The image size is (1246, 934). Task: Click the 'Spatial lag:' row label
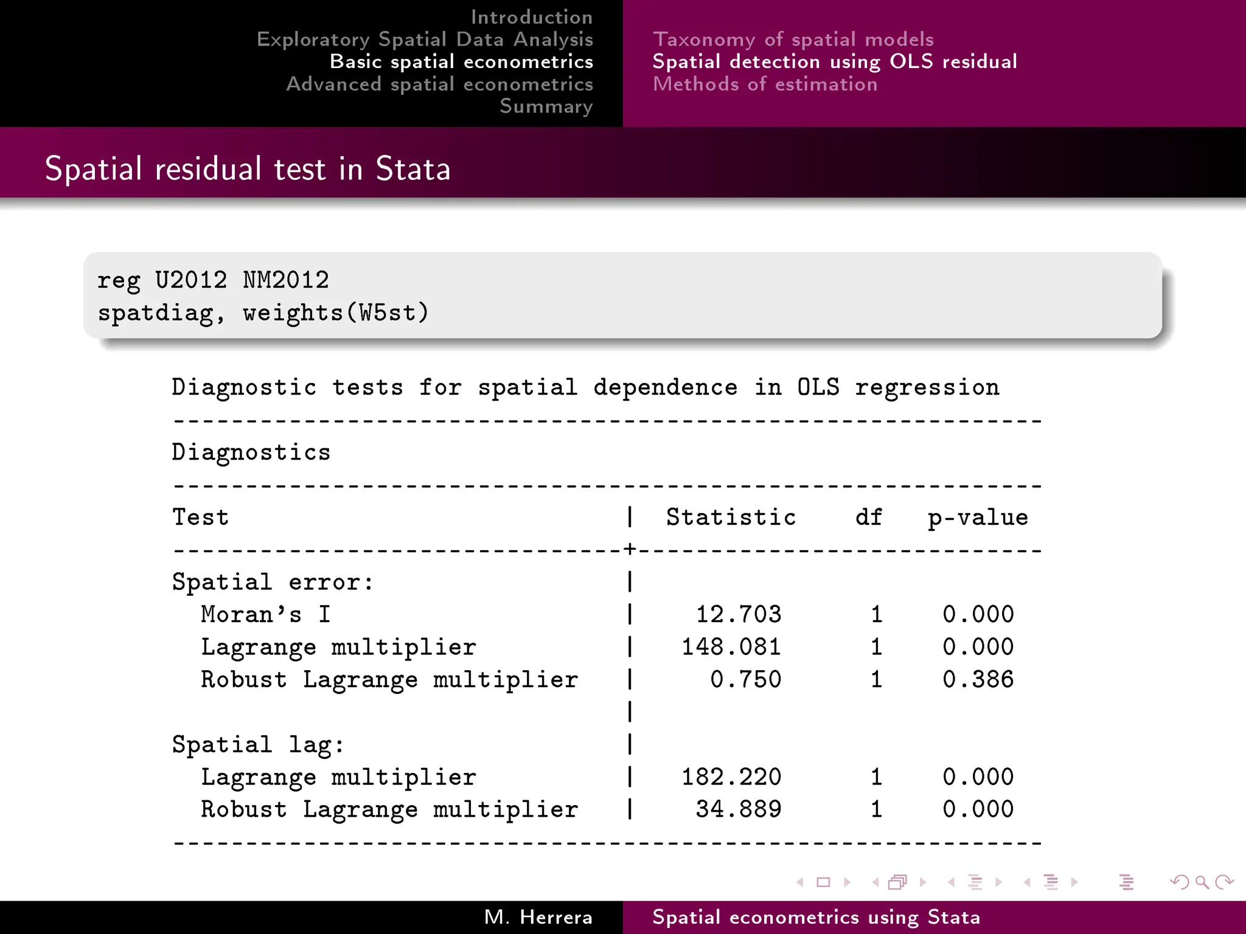click(258, 745)
